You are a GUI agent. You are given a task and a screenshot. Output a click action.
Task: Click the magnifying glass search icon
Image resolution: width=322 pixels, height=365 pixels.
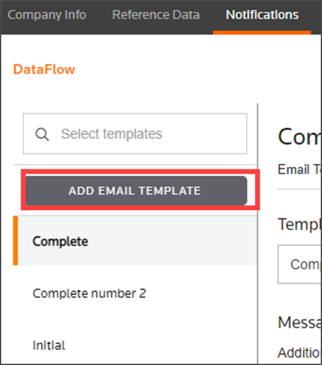(42, 134)
